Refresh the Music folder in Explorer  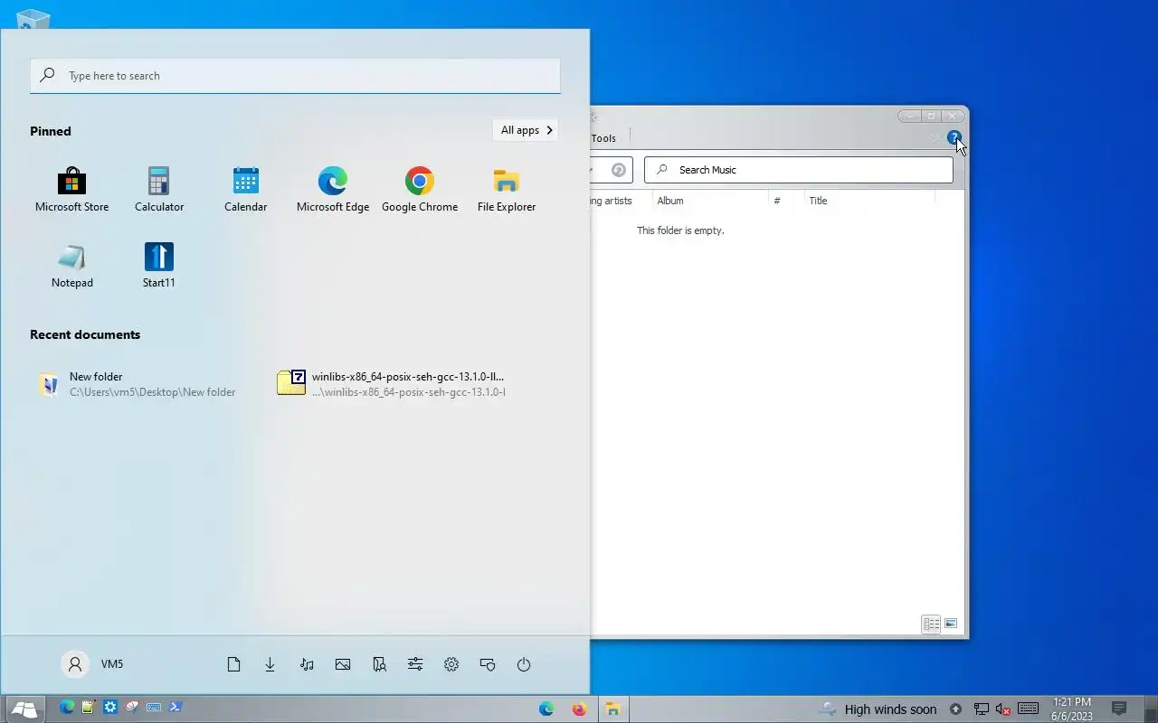click(x=618, y=170)
